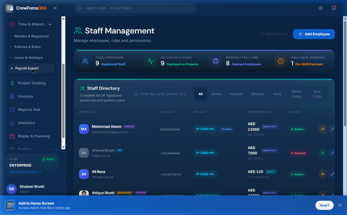
Task: Select the All filter tab
Action: [201, 94]
